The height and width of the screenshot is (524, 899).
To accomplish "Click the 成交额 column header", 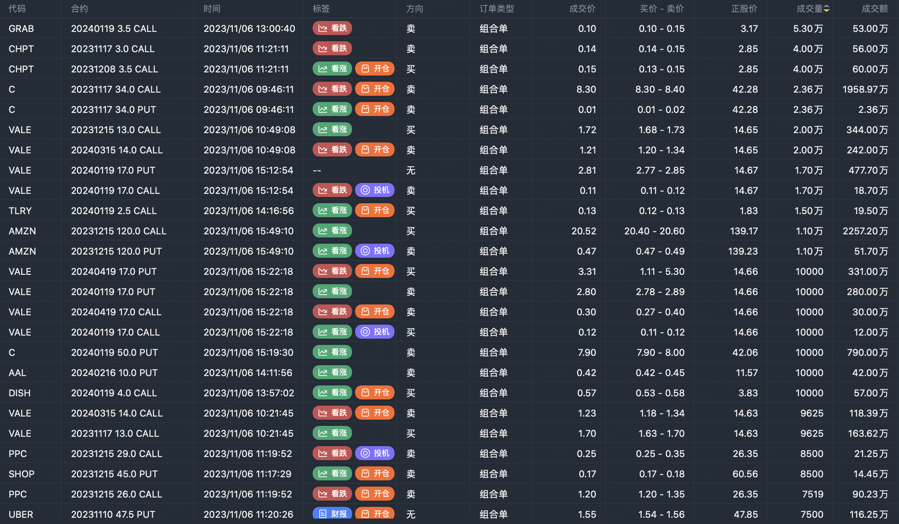I will click(x=875, y=9).
